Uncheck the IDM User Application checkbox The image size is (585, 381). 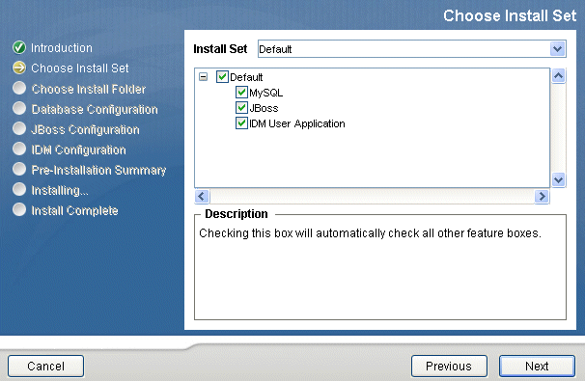(241, 123)
